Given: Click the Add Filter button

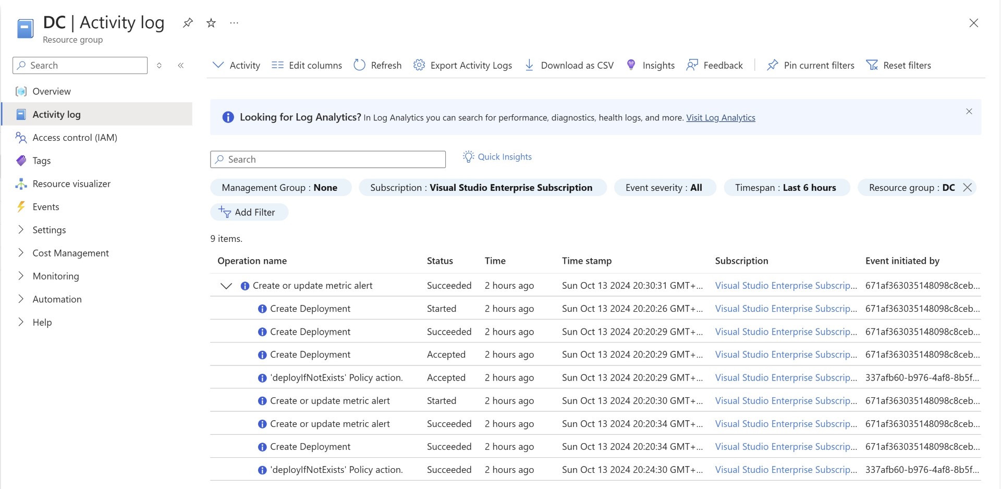Looking at the screenshot, I should pos(249,212).
